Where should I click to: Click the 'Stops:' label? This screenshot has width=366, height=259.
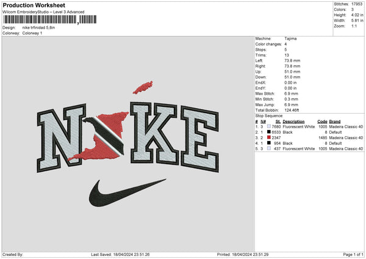[x=260, y=49]
